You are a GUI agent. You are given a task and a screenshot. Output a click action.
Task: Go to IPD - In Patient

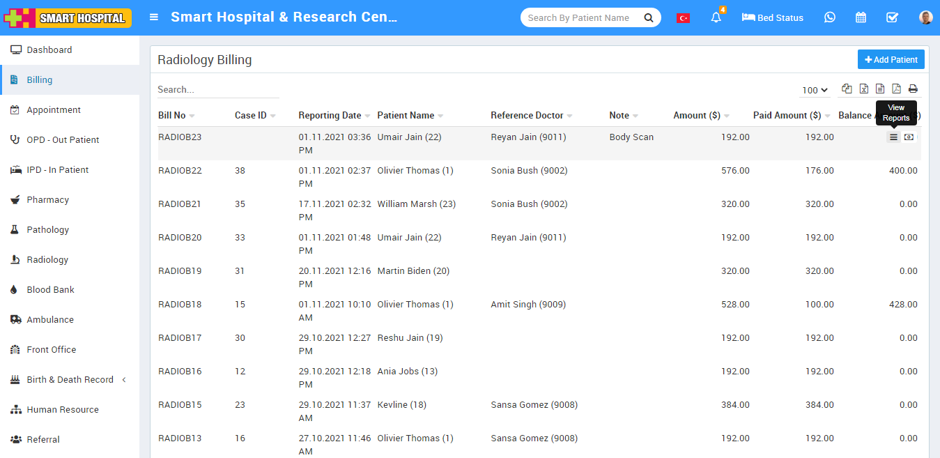(x=70, y=170)
